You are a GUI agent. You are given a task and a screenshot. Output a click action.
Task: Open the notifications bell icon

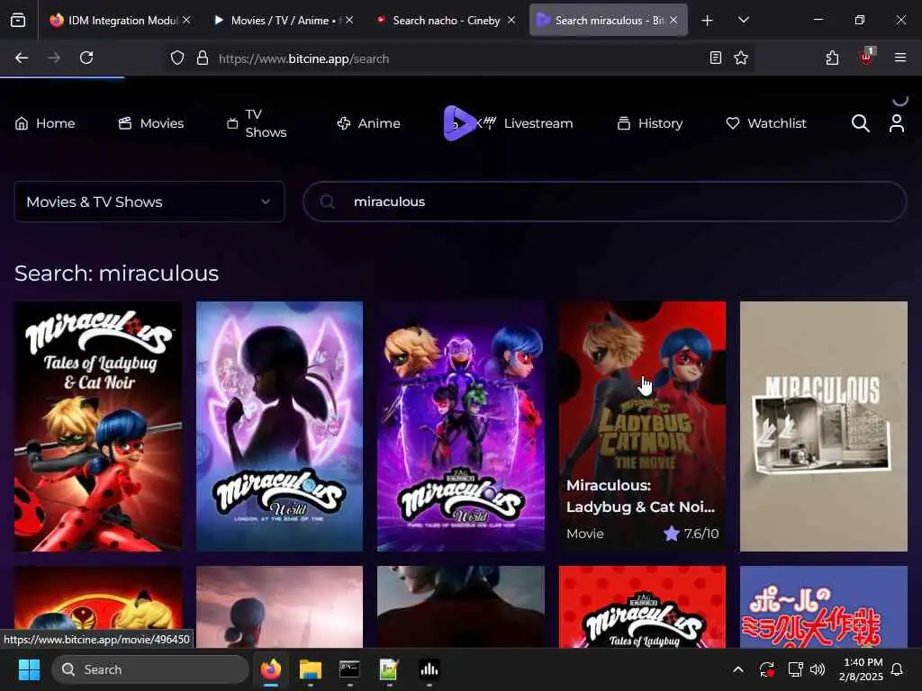click(898, 669)
